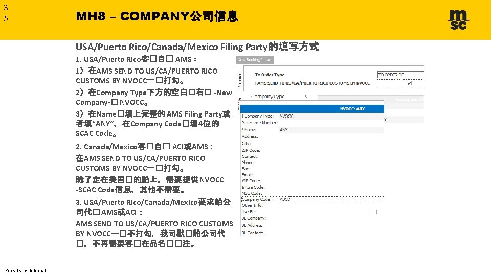
Task: Click the BL Company label row
Action: tap(254, 218)
